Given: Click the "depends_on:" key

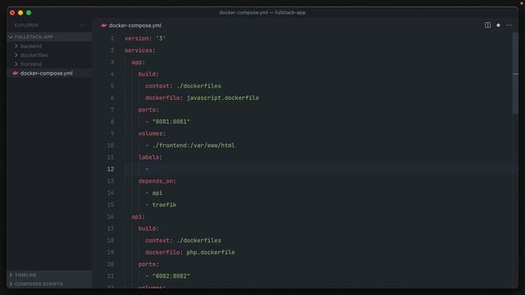Looking at the screenshot, I should (x=157, y=181).
